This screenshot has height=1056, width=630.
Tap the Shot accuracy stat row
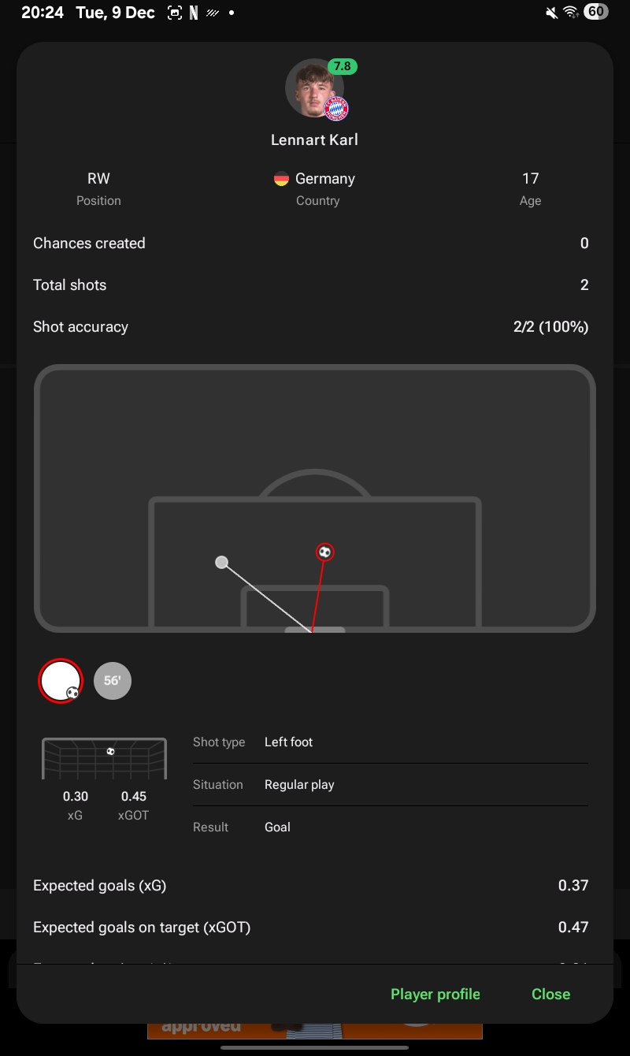point(311,327)
